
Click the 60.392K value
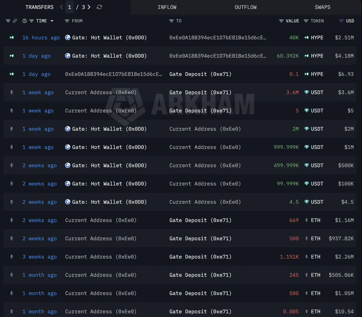click(x=288, y=56)
